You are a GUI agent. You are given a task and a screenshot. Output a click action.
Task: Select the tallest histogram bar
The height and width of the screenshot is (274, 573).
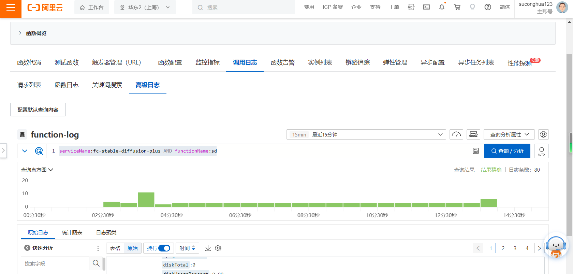coord(146,200)
